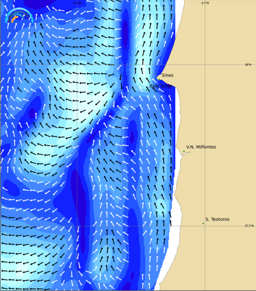Select the S. Teotonio label

tap(217, 219)
